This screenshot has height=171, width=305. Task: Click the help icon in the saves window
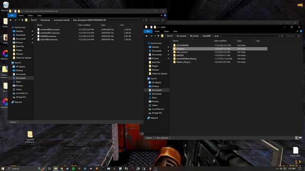pyautogui.click(x=301, y=31)
